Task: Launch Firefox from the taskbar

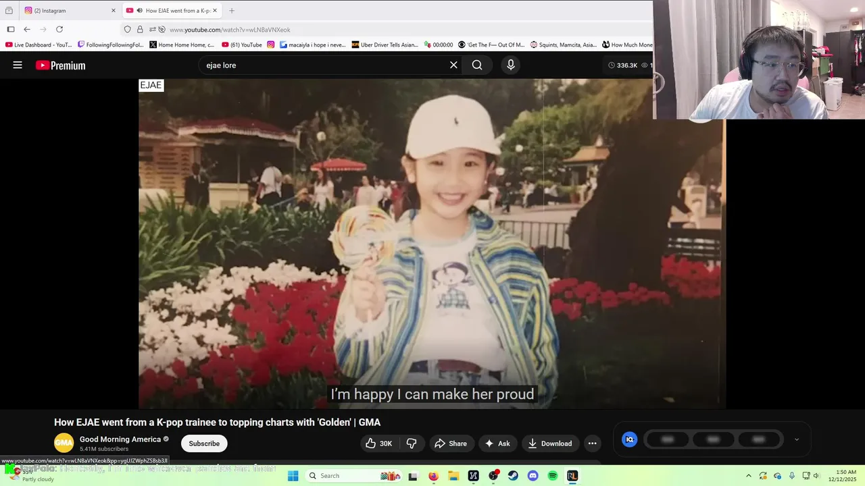Action: (x=433, y=476)
